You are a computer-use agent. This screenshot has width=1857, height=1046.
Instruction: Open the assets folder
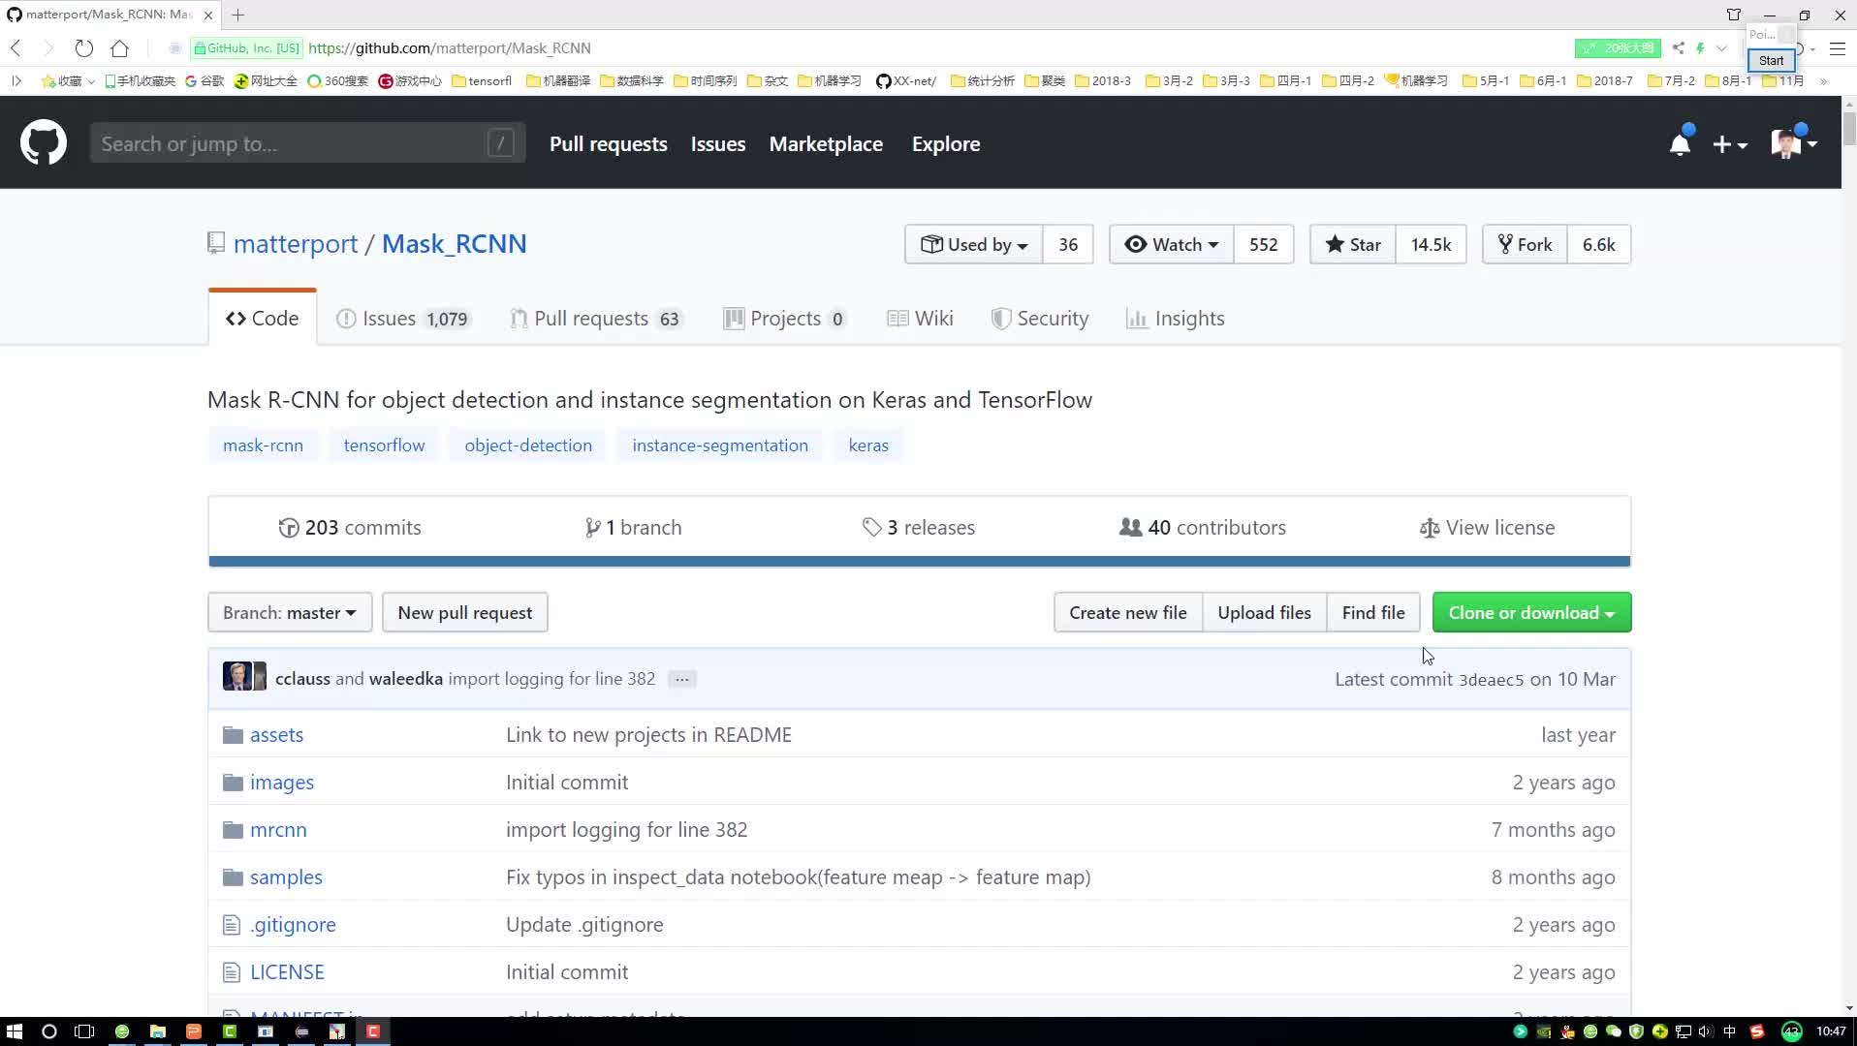point(276,735)
